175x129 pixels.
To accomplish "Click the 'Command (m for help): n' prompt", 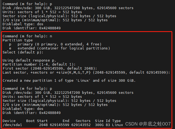I will [27, 36].
